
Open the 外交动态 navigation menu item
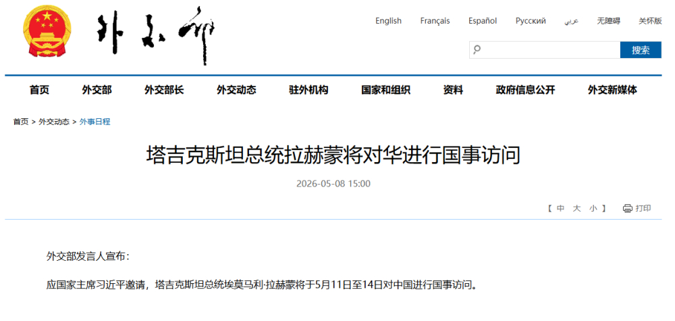tap(236, 90)
